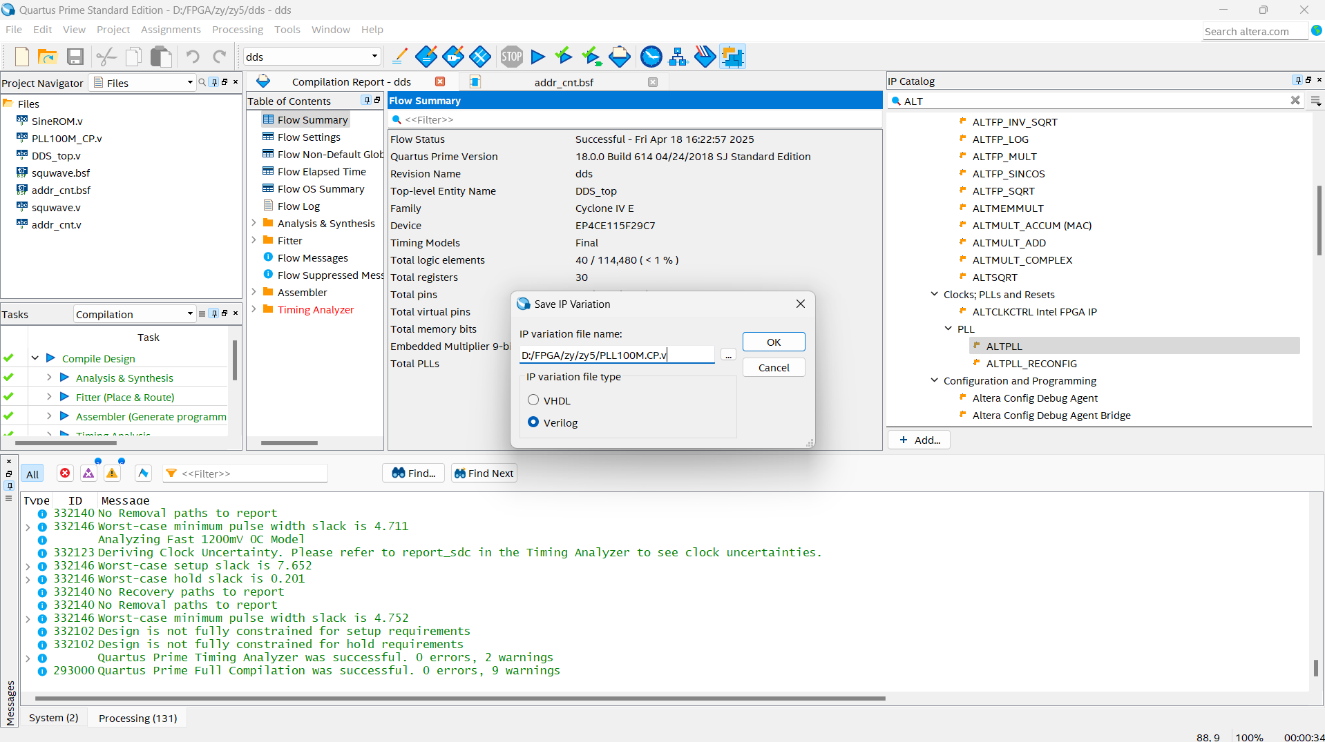The height and width of the screenshot is (742, 1325).
Task: Open the Processing menu
Action: point(238,30)
